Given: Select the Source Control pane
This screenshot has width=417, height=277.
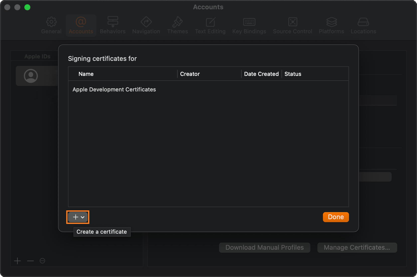Looking at the screenshot, I should coord(293,26).
